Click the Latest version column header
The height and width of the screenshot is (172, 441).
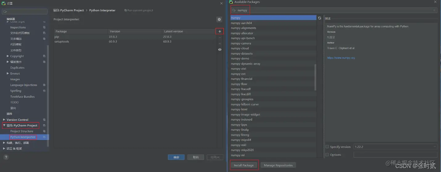(x=189, y=31)
